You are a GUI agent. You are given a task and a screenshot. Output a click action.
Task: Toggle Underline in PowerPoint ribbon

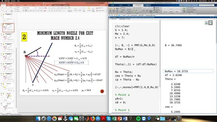click(28, 11)
